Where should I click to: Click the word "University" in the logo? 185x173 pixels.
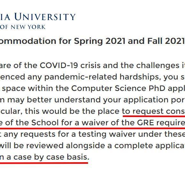point(45,17)
